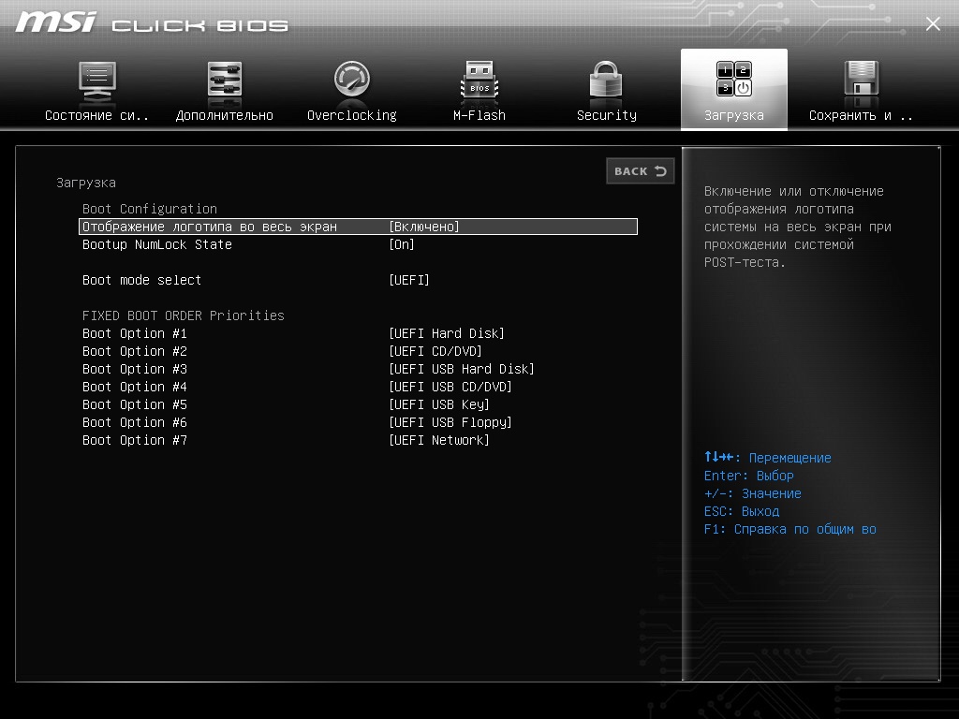Select the Boot Option #1 label
Image resolution: width=959 pixels, height=719 pixels.
[135, 333]
